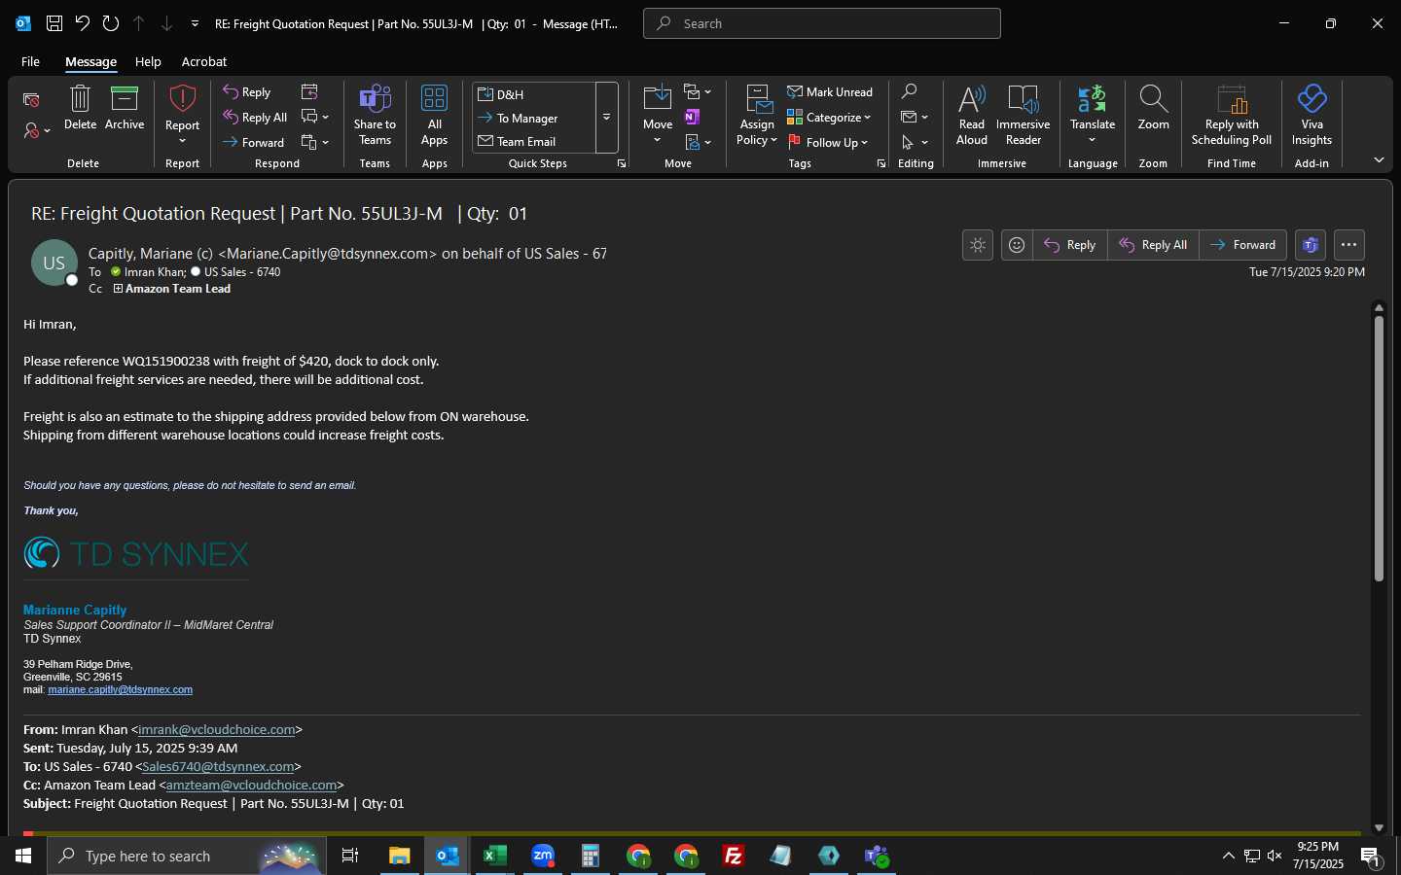This screenshot has height=875, width=1401.
Task: Expand the Quick Steps gallery
Action: pos(606,118)
